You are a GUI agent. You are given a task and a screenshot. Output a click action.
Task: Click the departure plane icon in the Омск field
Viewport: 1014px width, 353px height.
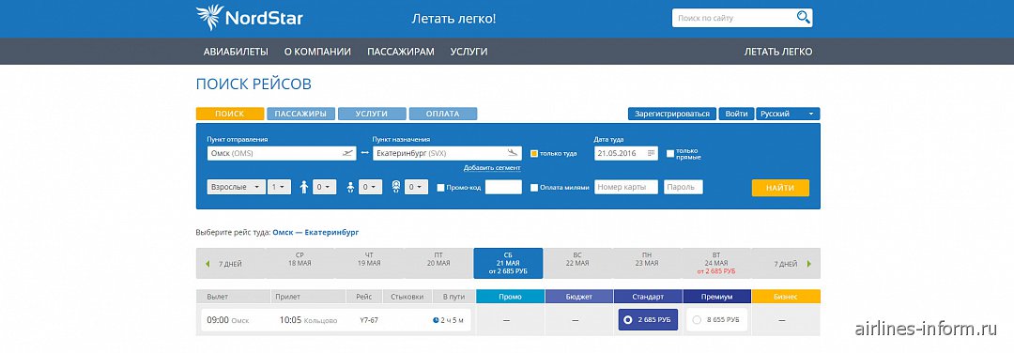[x=348, y=153]
